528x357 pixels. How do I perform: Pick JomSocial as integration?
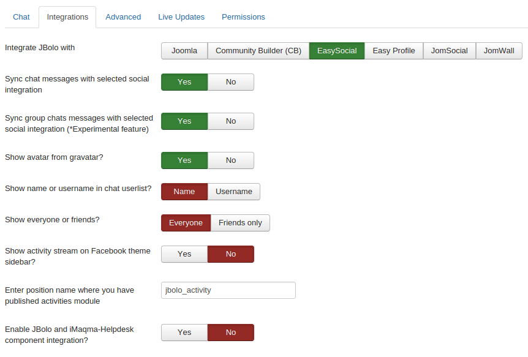(449, 51)
